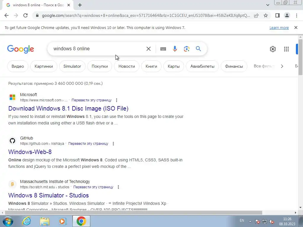Share this page using the share icon
Viewport: 303px width, 227px height.
[256, 15]
